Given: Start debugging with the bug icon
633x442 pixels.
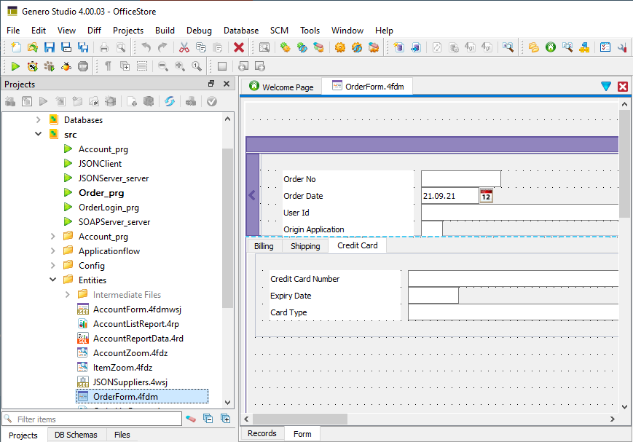Looking at the screenshot, I should pyautogui.click(x=66, y=66).
